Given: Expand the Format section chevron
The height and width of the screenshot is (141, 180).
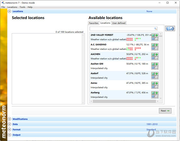Looking at the screenshot, I should 9,130.
